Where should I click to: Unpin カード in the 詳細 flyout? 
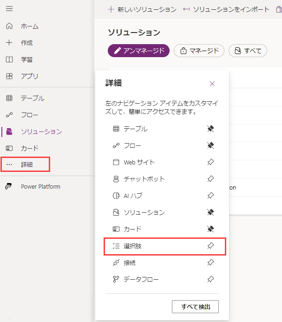pyautogui.click(x=210, y=229)
